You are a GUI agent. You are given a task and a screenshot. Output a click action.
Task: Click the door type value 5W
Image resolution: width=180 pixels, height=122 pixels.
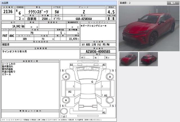57,12
